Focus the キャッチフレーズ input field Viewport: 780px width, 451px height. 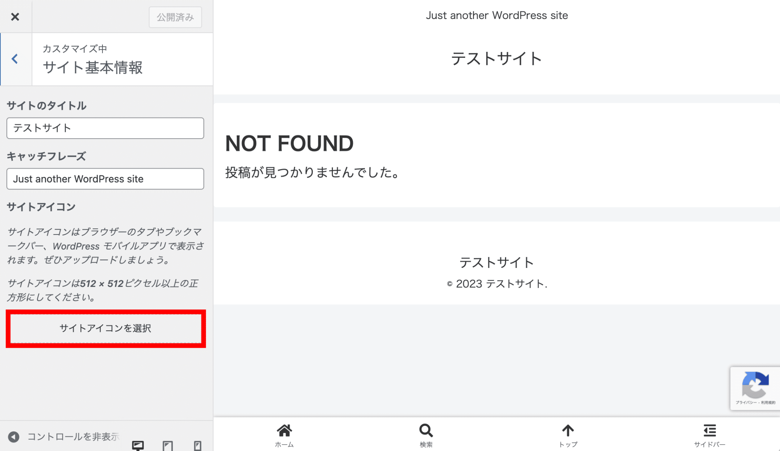105,179
